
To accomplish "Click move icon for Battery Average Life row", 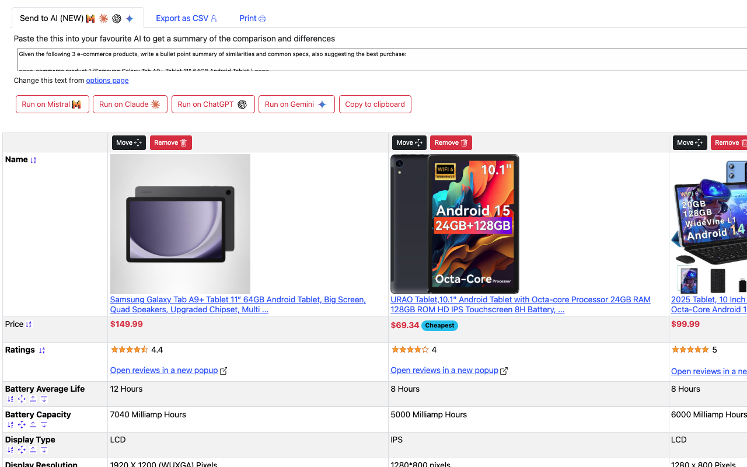I will pyautogui.click(x=22, y=399).
